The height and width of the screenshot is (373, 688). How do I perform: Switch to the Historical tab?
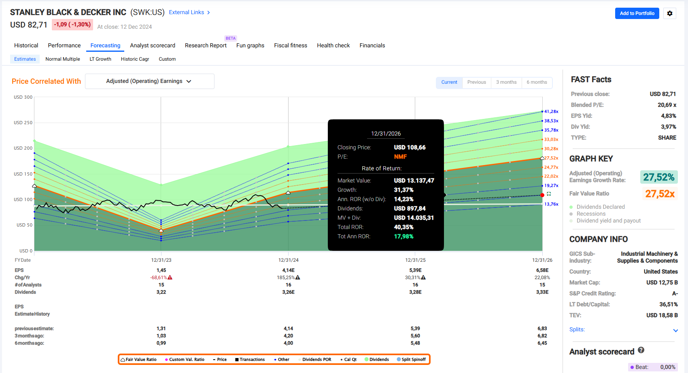click(x=26, y=46)
